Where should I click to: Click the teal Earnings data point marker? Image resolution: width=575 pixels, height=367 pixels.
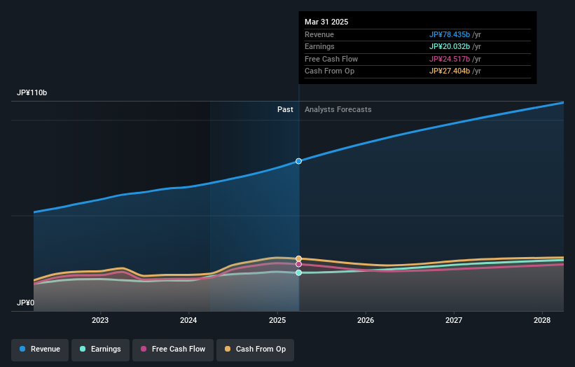(298, 272)
